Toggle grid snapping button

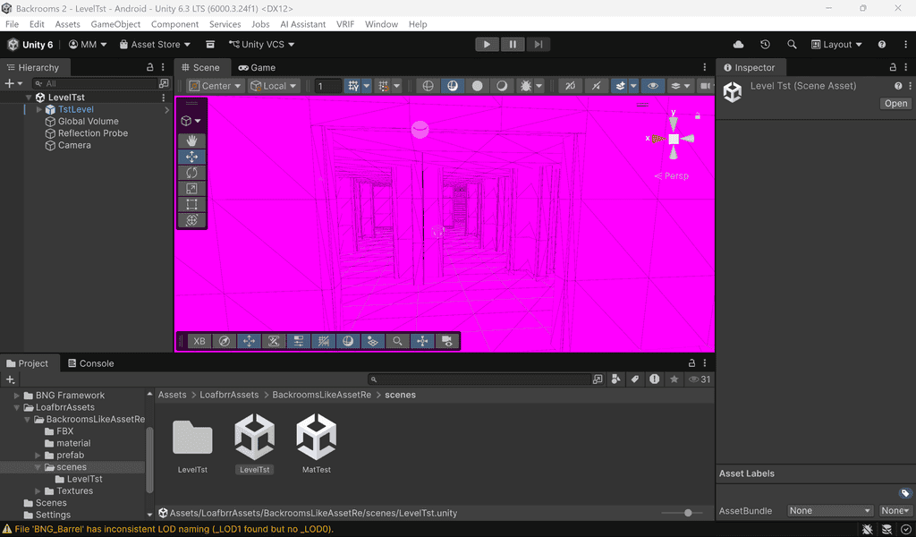352,86
